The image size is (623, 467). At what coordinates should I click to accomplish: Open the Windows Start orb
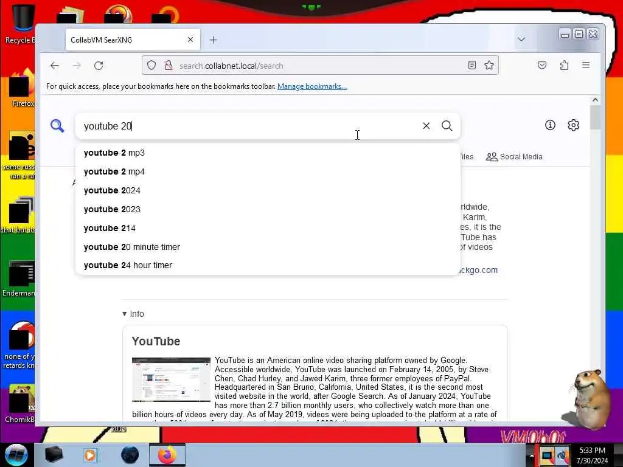[16, 455]
